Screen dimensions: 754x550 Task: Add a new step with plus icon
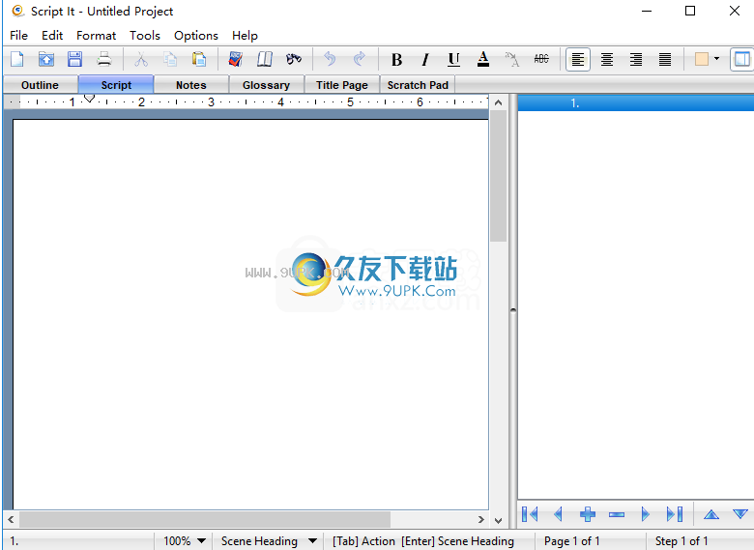pos(588,514)
